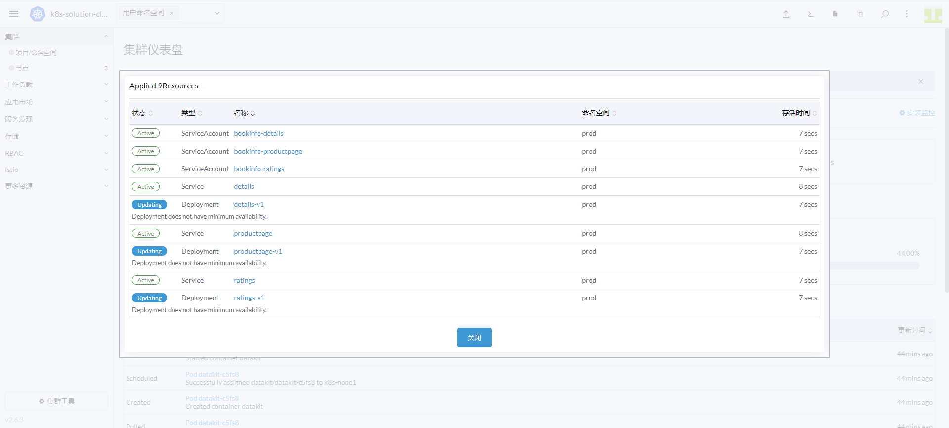Open the bookinfo-productpage ServiceAccount link

[x=268, y=151]
